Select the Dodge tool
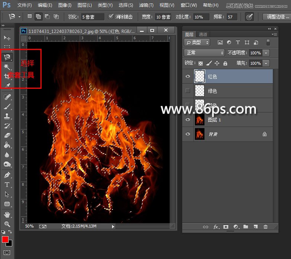Screen dimensions: 291x259 coord(7,164)
